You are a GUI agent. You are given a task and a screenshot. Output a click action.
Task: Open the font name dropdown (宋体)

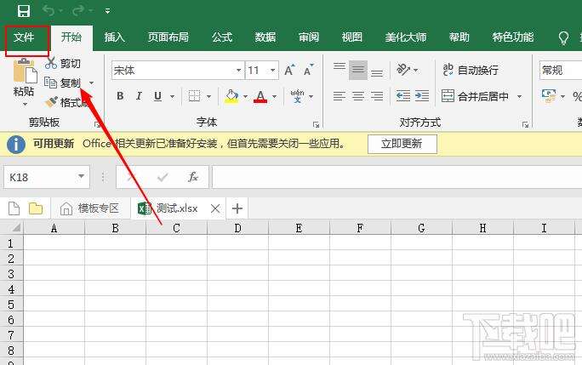(x=238, y=71)
